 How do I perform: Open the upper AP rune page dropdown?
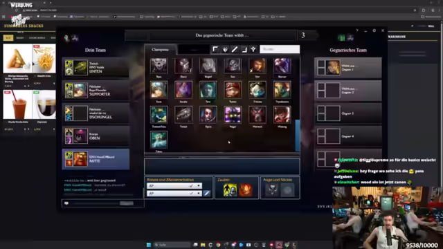(174, 186)
